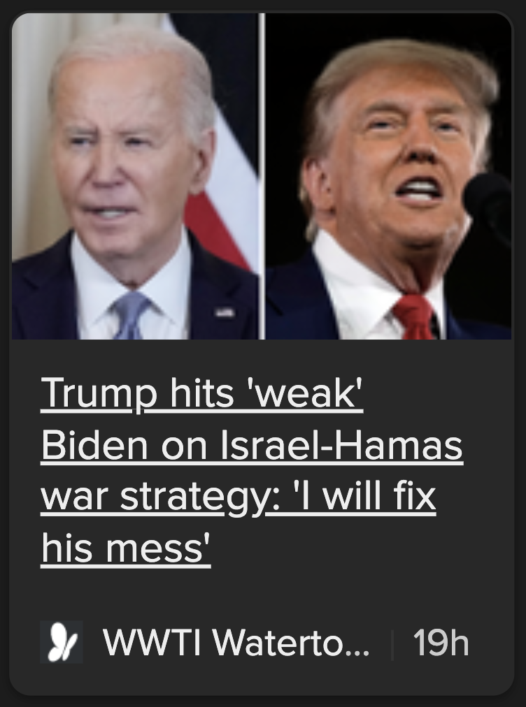The image size is (526, 707).
Task: Click the MSN butterfly source icon
Action: click(62, 641)
